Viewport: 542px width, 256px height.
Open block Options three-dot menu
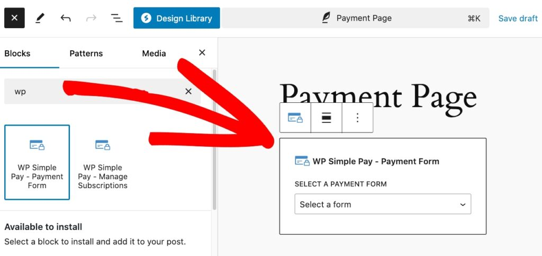[357, 118]
